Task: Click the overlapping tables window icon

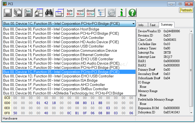Action: coord(59,13)
